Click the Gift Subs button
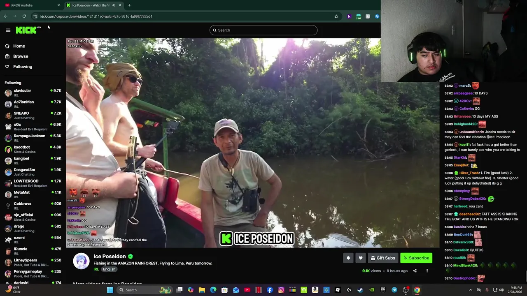 tap(382, 258)
